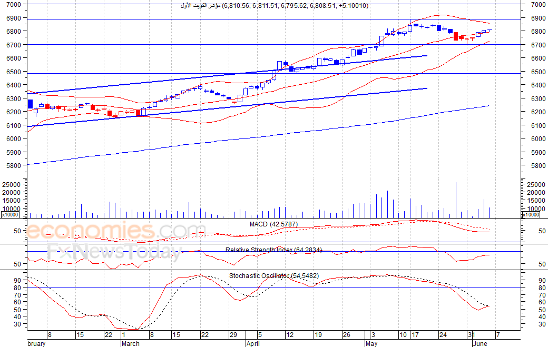Click the Stochastic Oscillator label
The width and height of the screenshot is (548, 347).
(274, 276)
